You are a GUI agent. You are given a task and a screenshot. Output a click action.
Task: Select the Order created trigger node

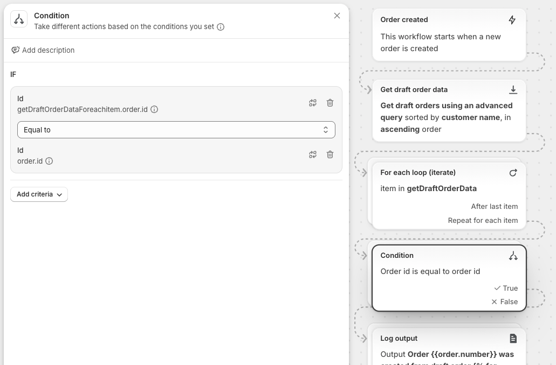click(449, 34)
